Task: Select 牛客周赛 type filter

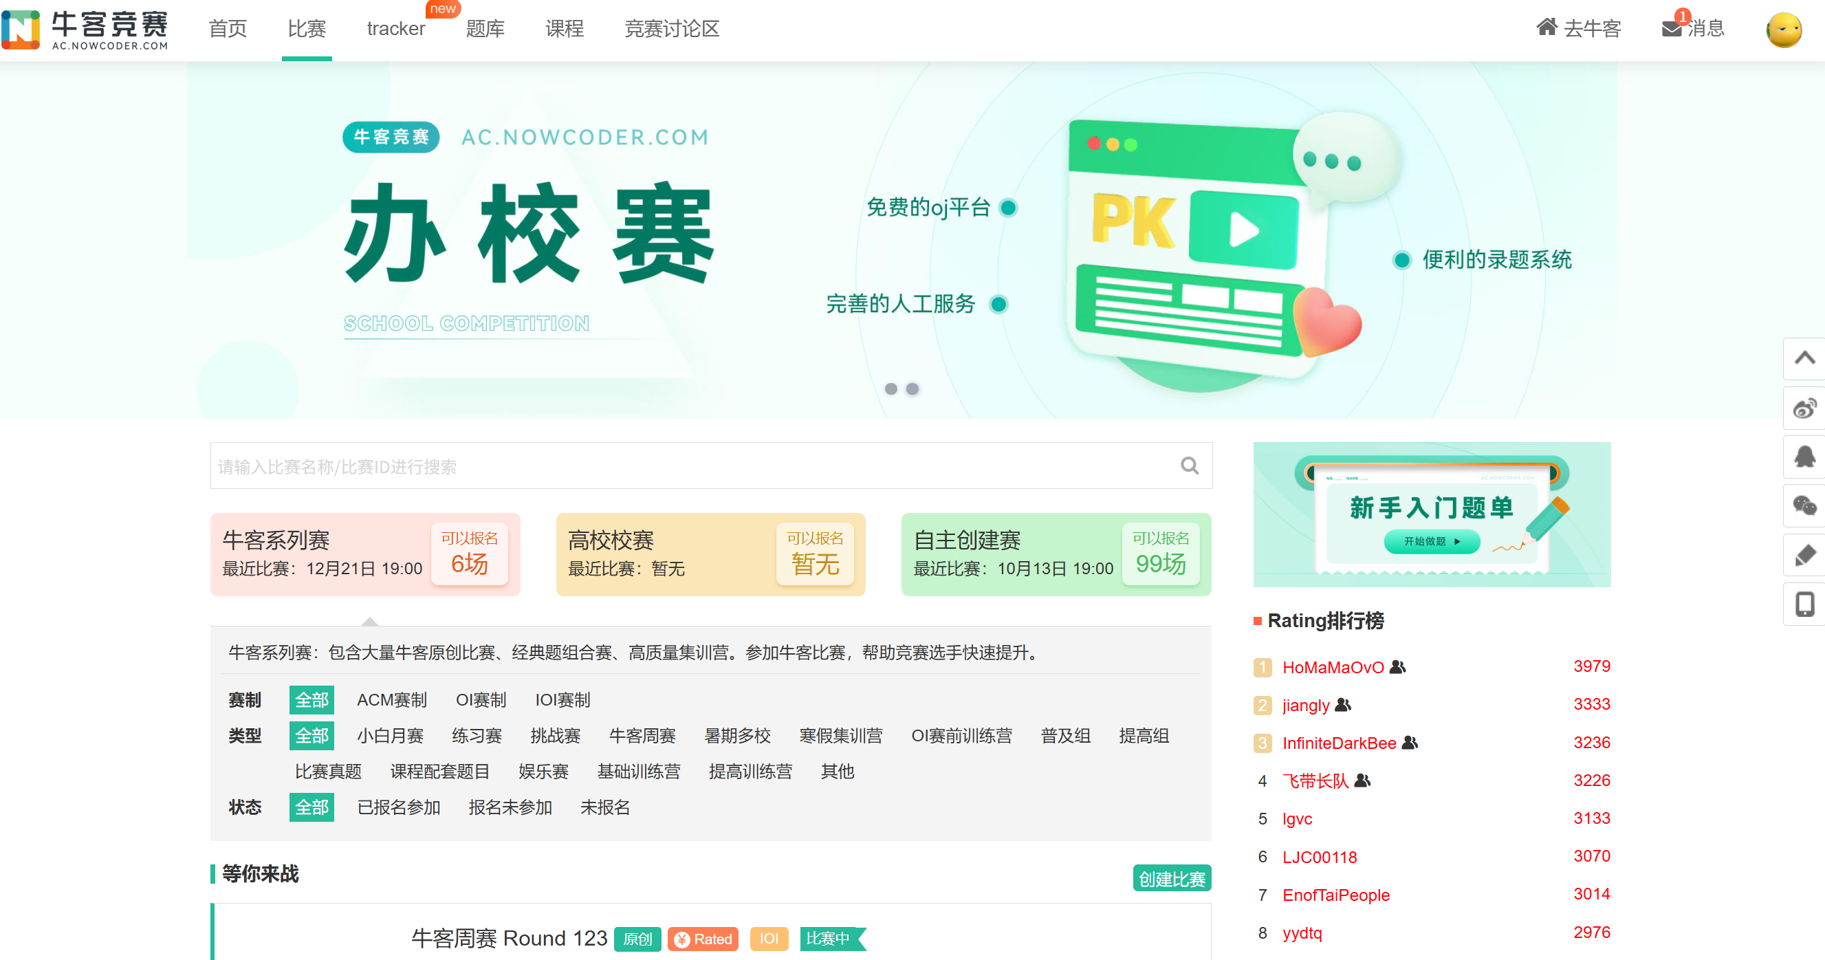Action: coord(642,735)
